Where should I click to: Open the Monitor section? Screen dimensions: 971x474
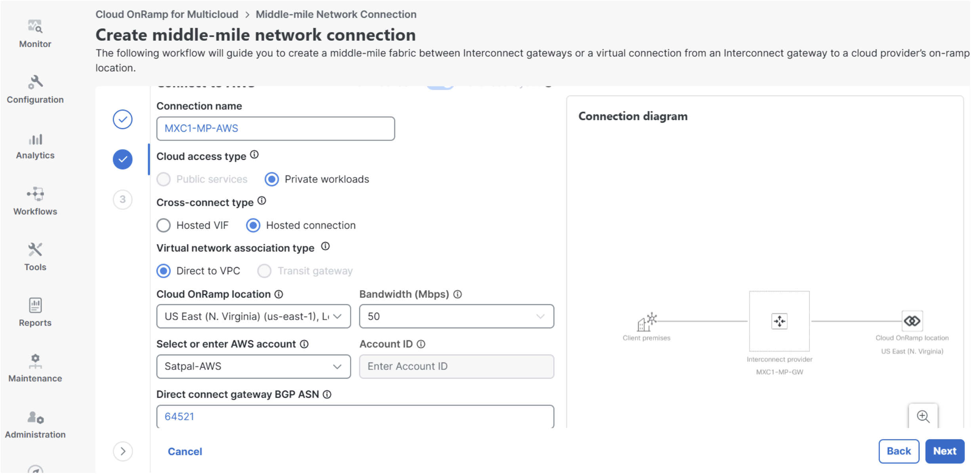tap(35, 34)
